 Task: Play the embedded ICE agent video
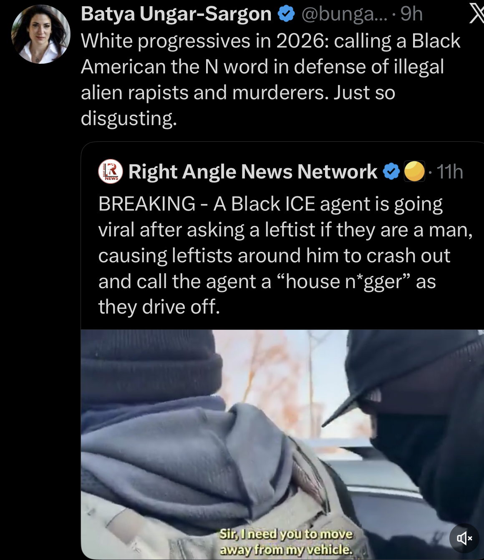click(282, 444)
